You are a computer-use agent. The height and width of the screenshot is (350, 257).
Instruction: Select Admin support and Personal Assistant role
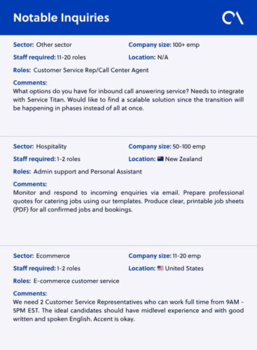click(x=88, y=171)
